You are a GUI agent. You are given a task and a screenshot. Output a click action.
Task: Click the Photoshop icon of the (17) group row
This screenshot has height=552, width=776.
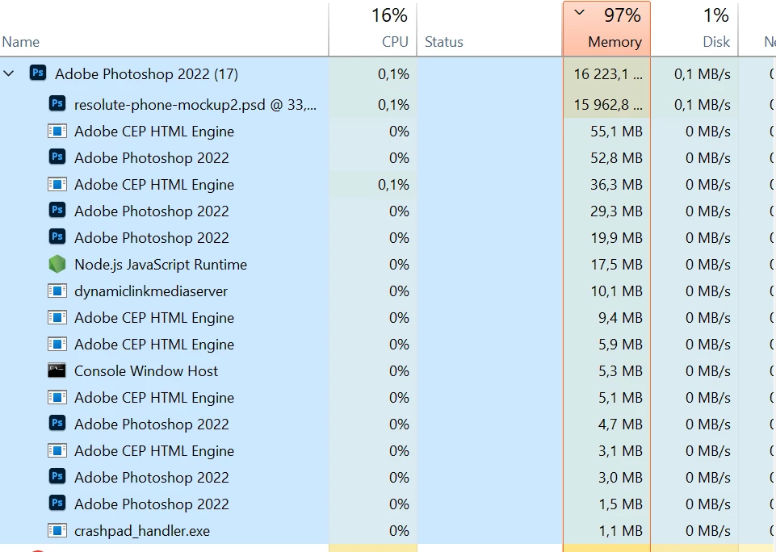[x=38, y=73]
